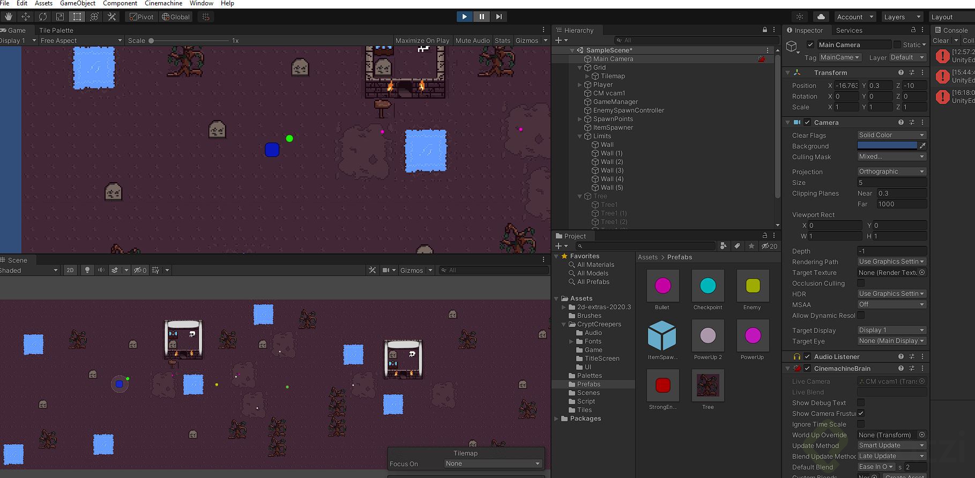The height and width of the screenshot is (478, 975).
Task: Pause the game playback
Action: pyautogui.click(x=481, y=17)
